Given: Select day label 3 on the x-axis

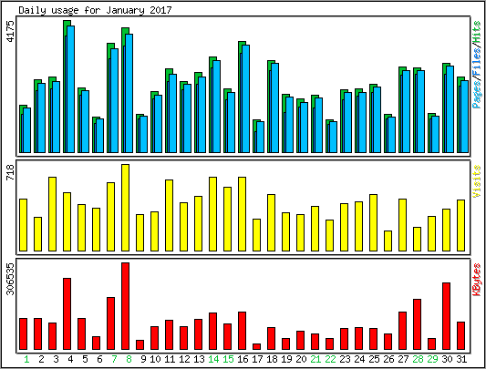Looking at the screenshot, I should point(56,359).
